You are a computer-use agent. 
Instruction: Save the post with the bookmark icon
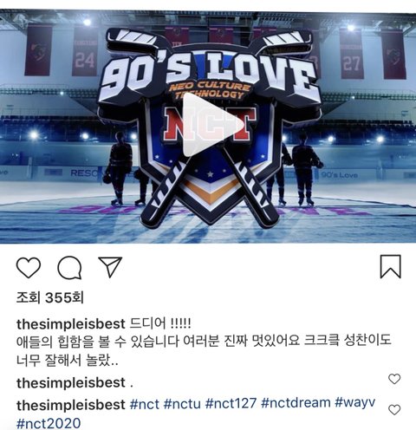point(390,266)
